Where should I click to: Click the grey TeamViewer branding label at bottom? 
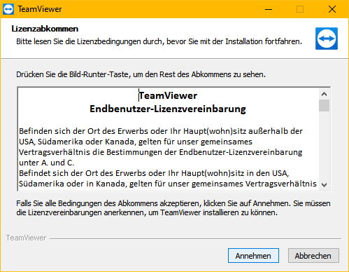(x=26, y=238)
